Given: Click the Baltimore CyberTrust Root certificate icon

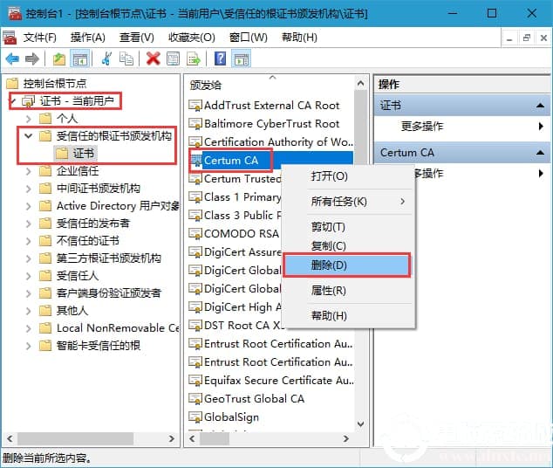Looking at the screenshot, I should (x=195, y=123).
